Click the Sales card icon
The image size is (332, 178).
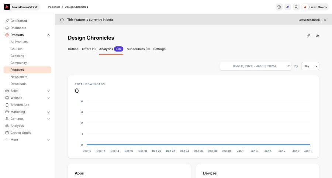(x=7, y=91)
